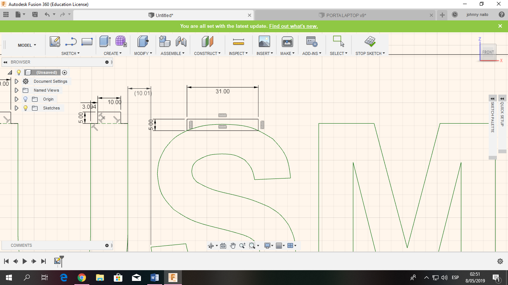Open the Display Settings dropdown in navigation bar
508x285 pixels.
[268, 246]
